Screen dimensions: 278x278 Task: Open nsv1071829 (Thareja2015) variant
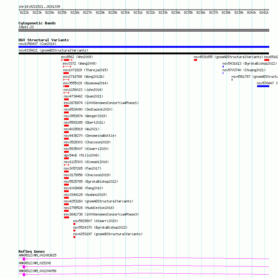point(86,70)
